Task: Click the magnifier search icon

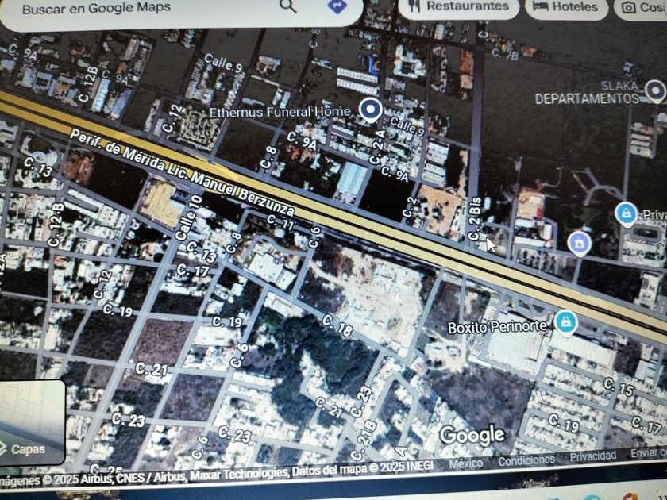Action: 288,6
